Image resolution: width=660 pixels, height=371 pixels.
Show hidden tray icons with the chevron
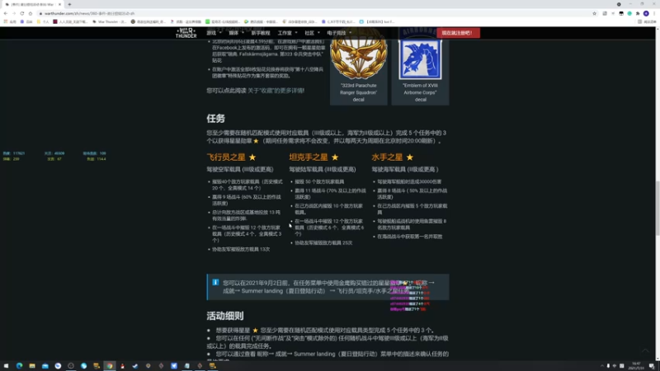(602, 366)
